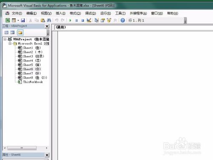Click the project tree horizontal scrollbar thumb
Image resolution: width=213 pixels, height=160 pixels.
point(22,148)
